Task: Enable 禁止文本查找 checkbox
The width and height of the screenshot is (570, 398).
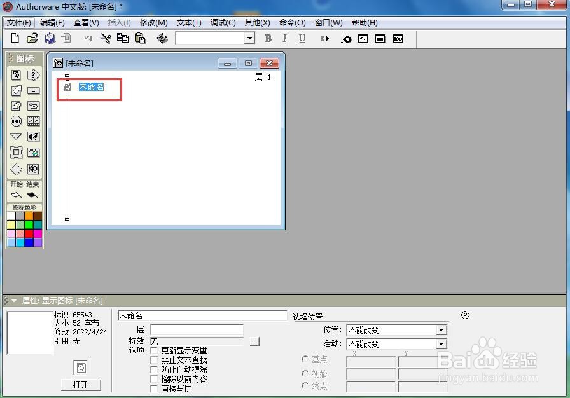Action: pos(154,360)
